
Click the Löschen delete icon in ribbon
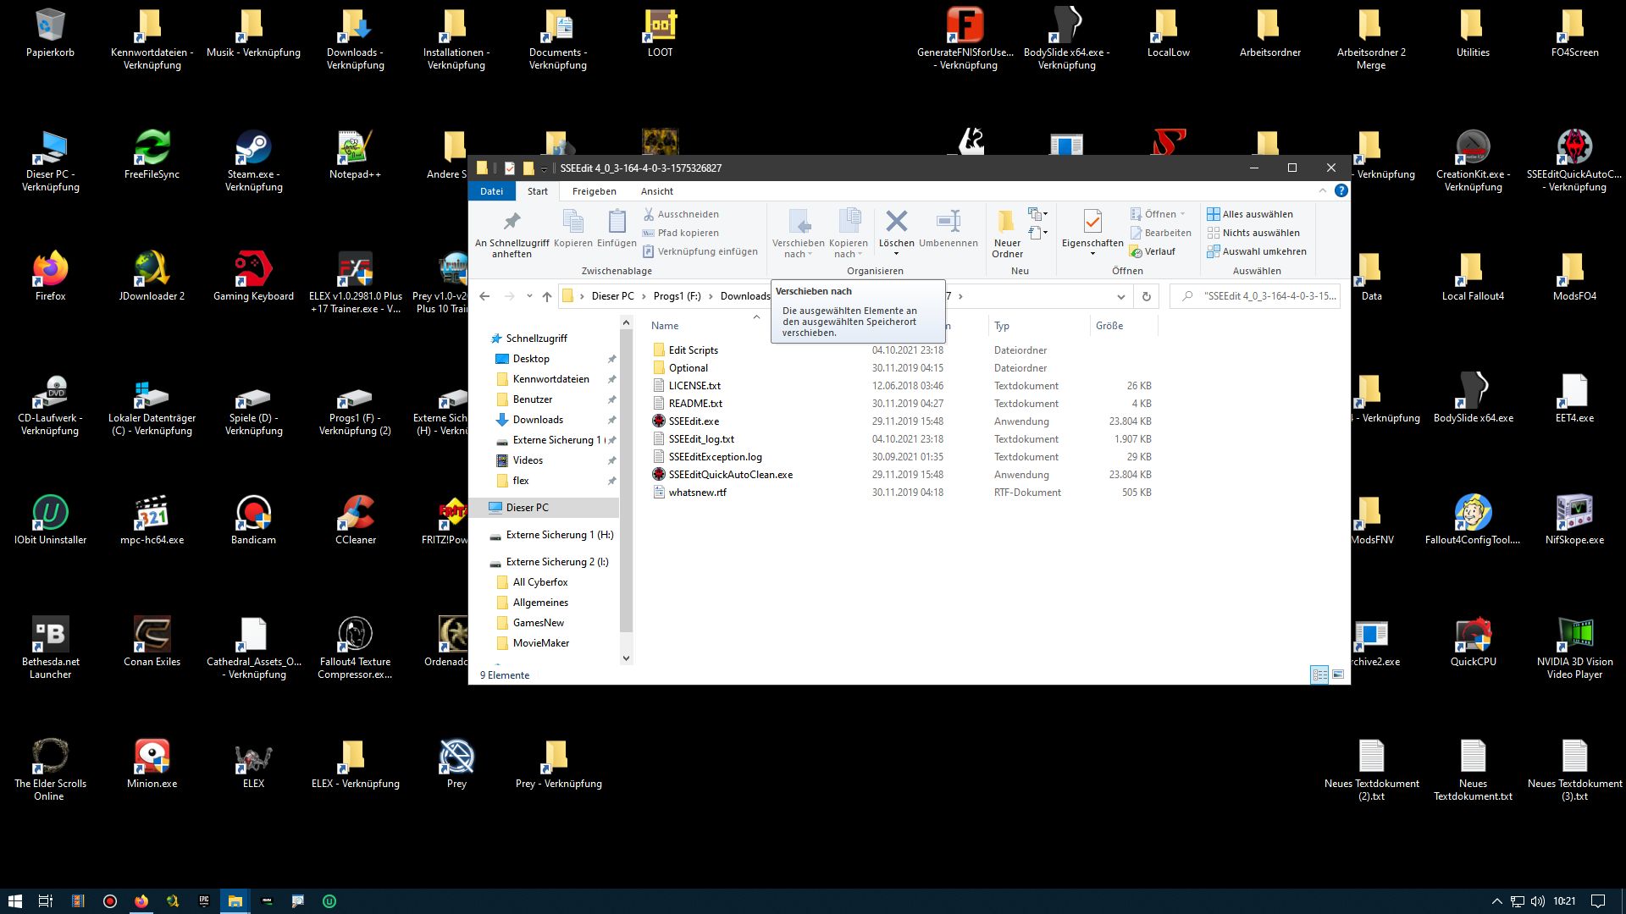click(896, 222)
